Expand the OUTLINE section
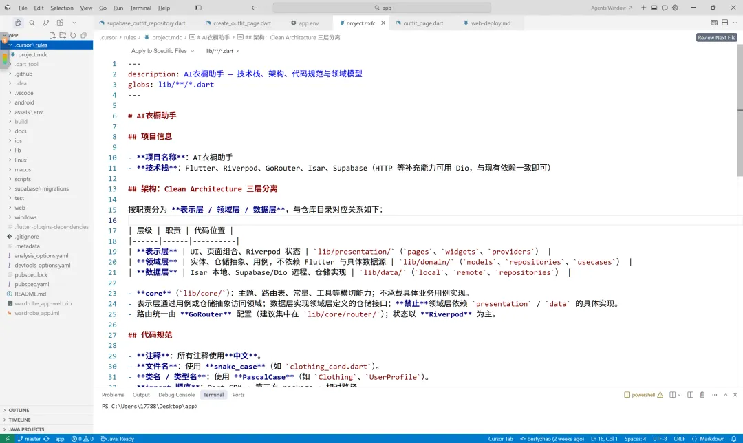 tap(47, 410)
